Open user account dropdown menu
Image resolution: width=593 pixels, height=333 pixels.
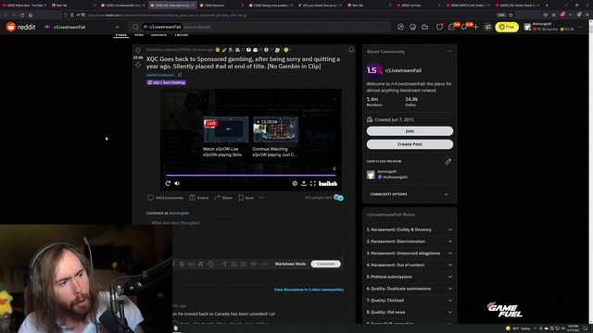click(x=553, y=27)
